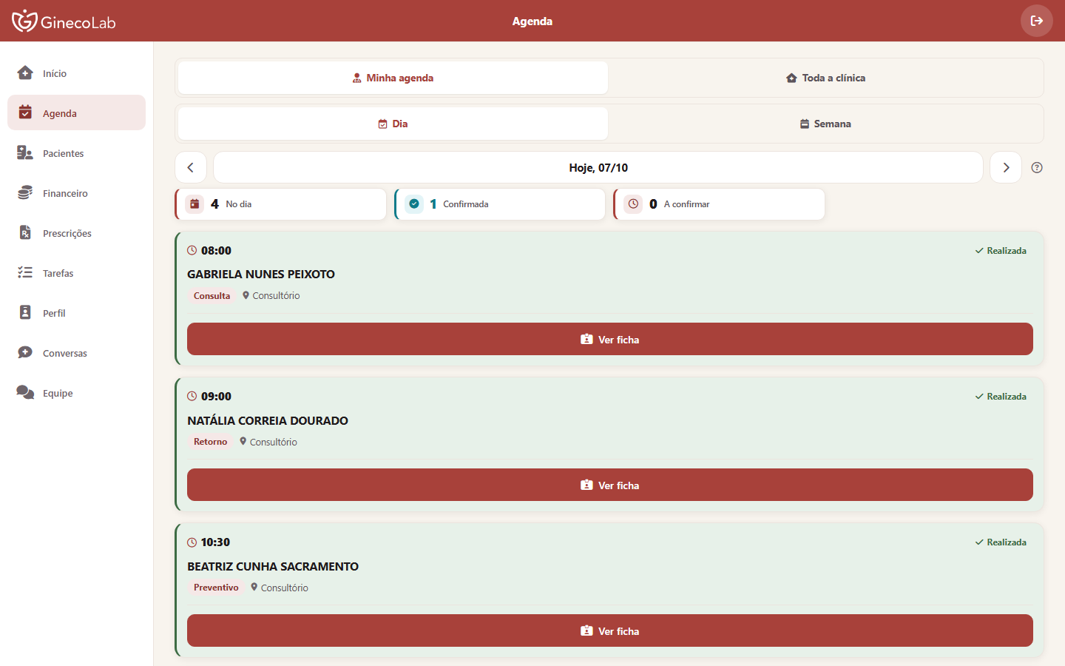1065x666 pixels.
Task: Click Realizada status on 10:30 appointment
Action: 1001,542
